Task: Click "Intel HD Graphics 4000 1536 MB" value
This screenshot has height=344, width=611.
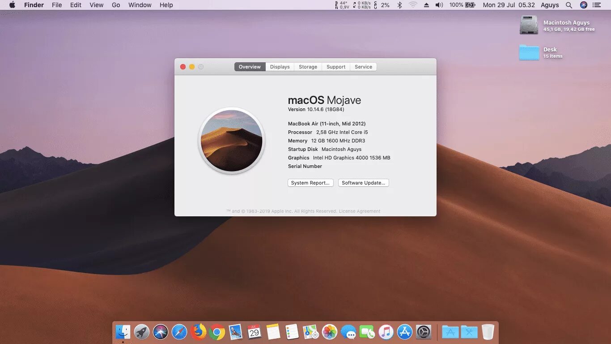Action: (352, 158)
